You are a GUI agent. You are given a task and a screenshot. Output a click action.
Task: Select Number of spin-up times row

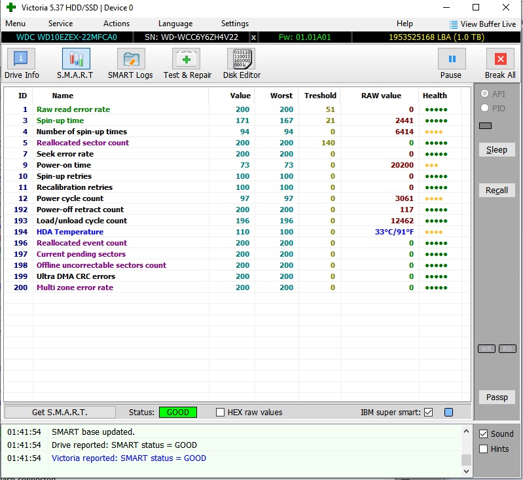tap(237, 132)
